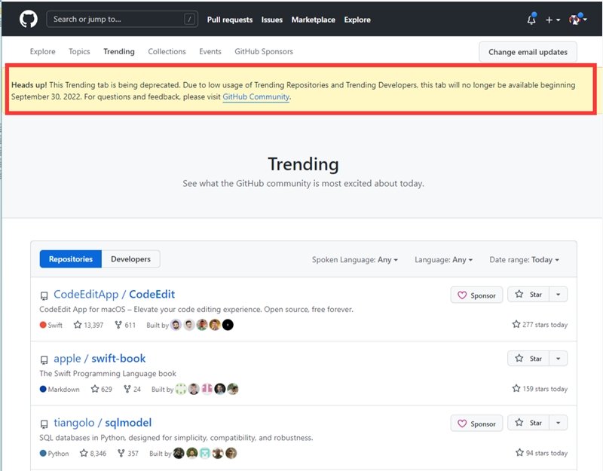Click the repo icon beside CodeEditApp / CodeEdit

coord(44,295)
